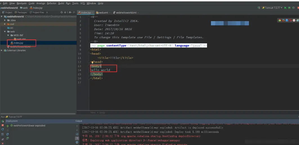
Task: Open page in Safari browser icon
Action: pos(287,20)
